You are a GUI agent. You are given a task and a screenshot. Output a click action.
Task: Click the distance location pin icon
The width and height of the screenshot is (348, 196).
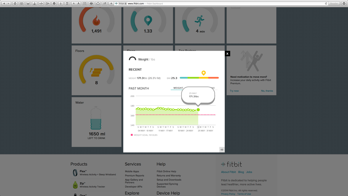(148, 21)
